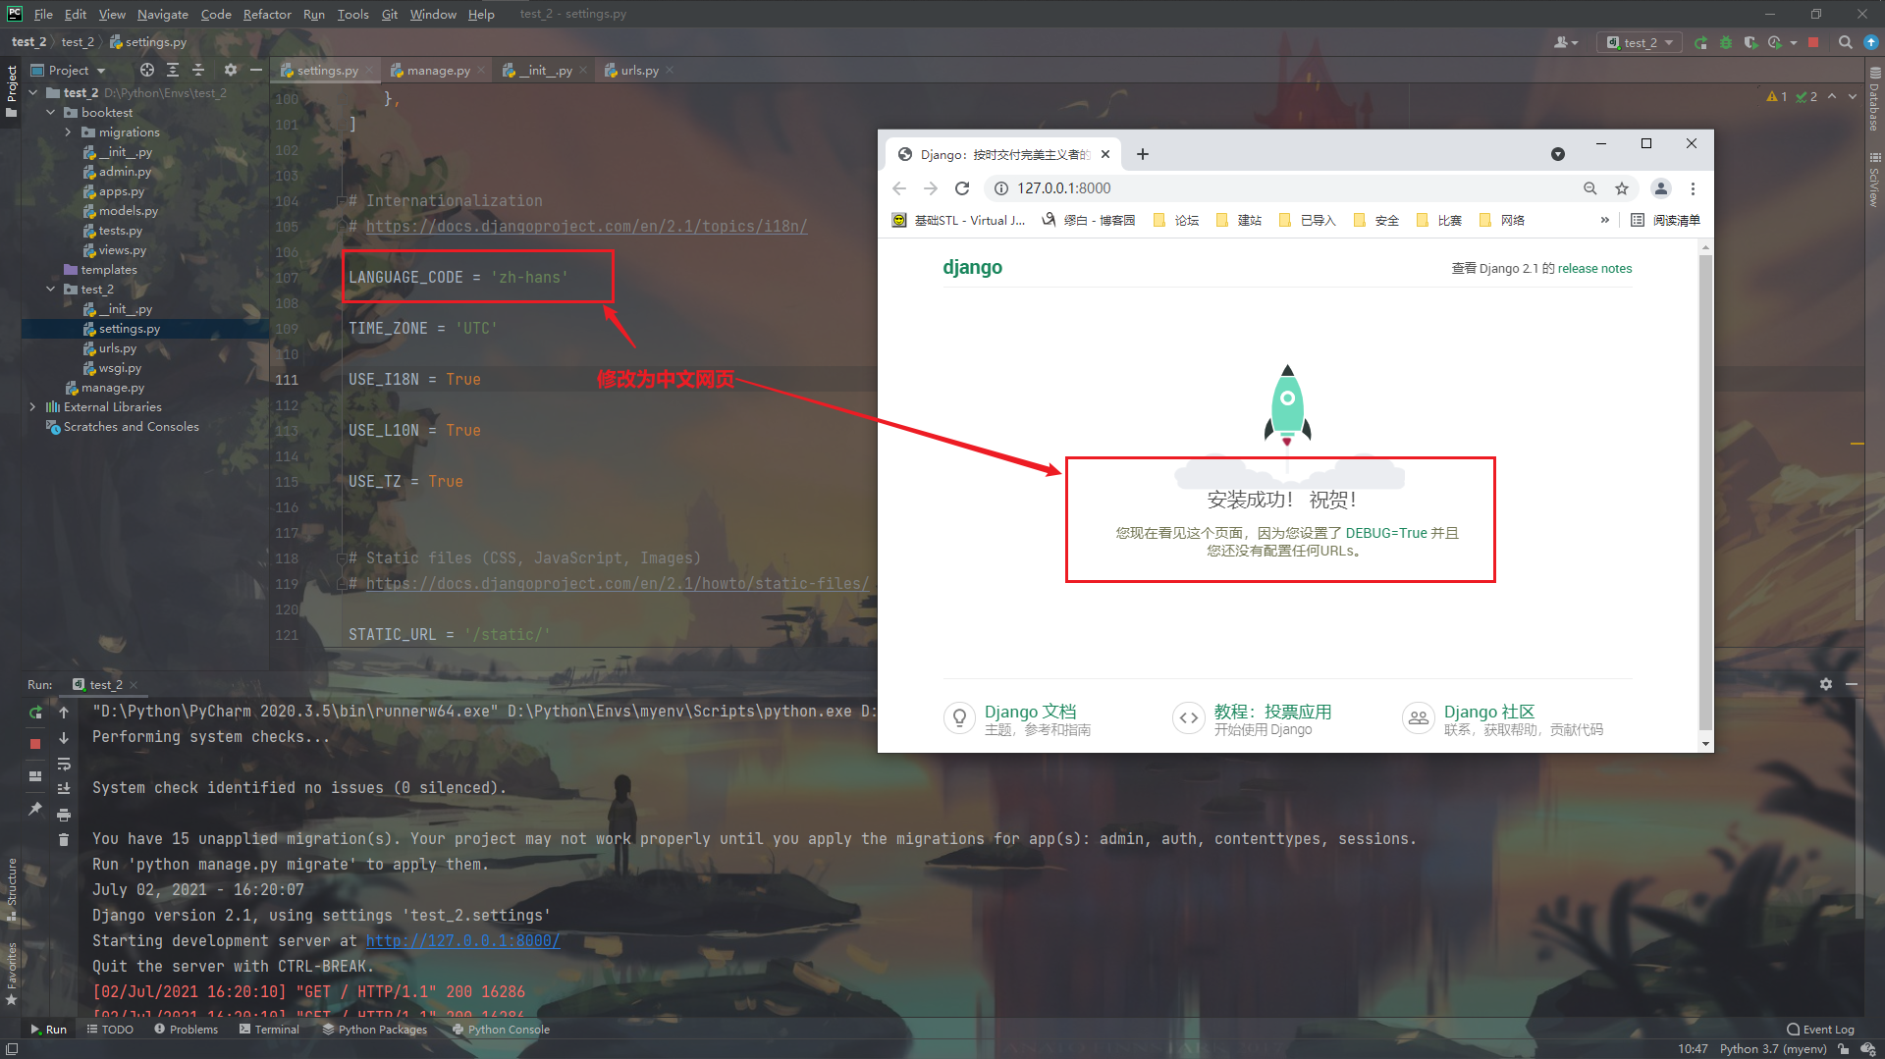This screenshot has height=1059, width=1885.
Task: Reload the browser page at 127.0.0.1:8000
Action: coord(962,188)
